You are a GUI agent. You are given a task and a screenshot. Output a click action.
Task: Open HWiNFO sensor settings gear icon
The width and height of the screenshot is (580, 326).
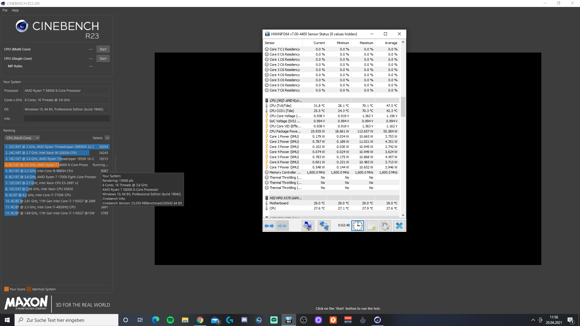tap(385, 226)
